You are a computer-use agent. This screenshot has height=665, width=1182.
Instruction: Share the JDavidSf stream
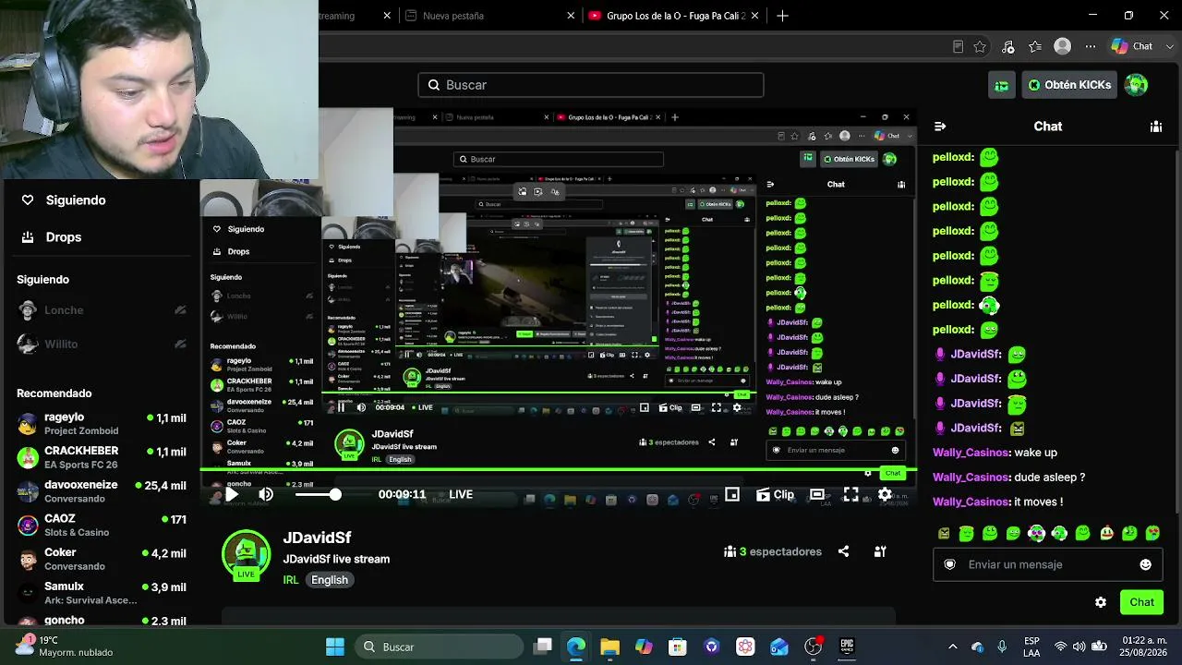coord(843,551)
